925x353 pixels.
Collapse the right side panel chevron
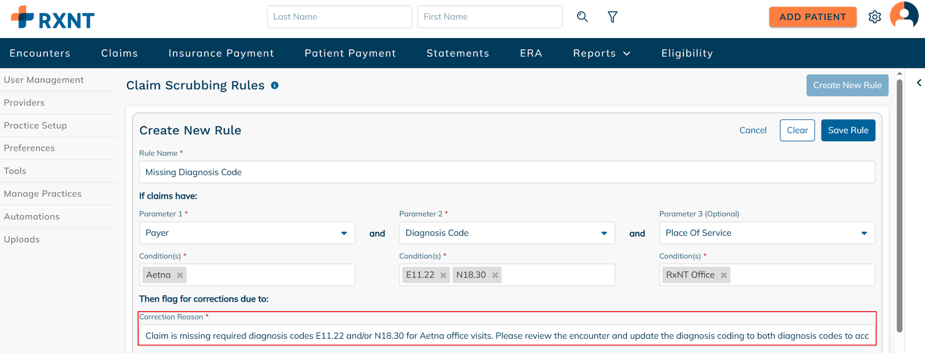click(x=919, y=83)
